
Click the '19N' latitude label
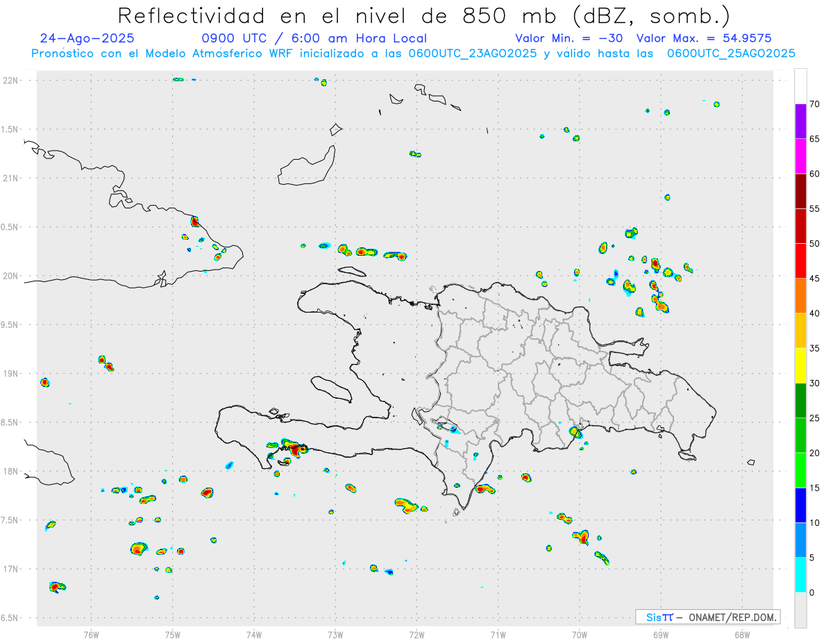click(x=11, y=374)
